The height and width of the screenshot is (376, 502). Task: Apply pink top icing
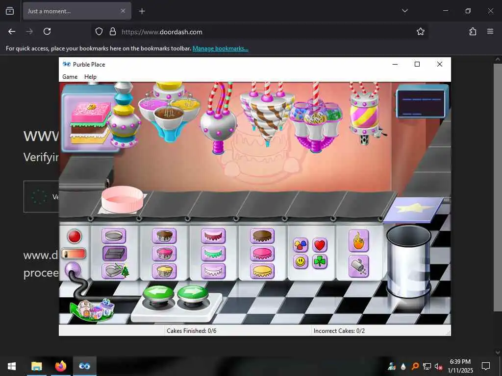[x=262, y=254]
